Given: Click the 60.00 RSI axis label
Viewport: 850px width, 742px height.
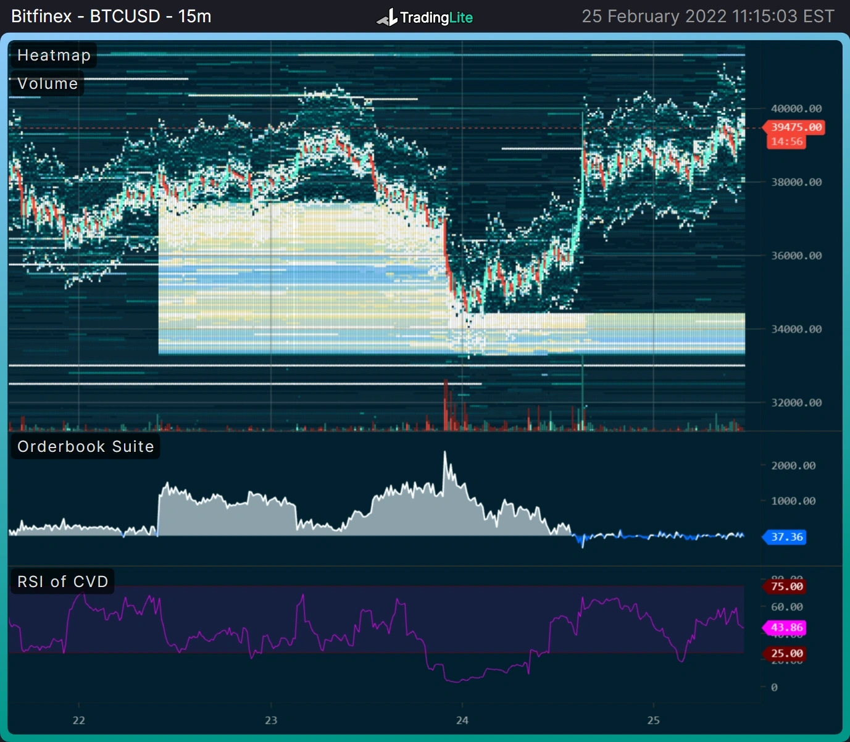Looking at the screenshot, I should click(x=787, y=607).
